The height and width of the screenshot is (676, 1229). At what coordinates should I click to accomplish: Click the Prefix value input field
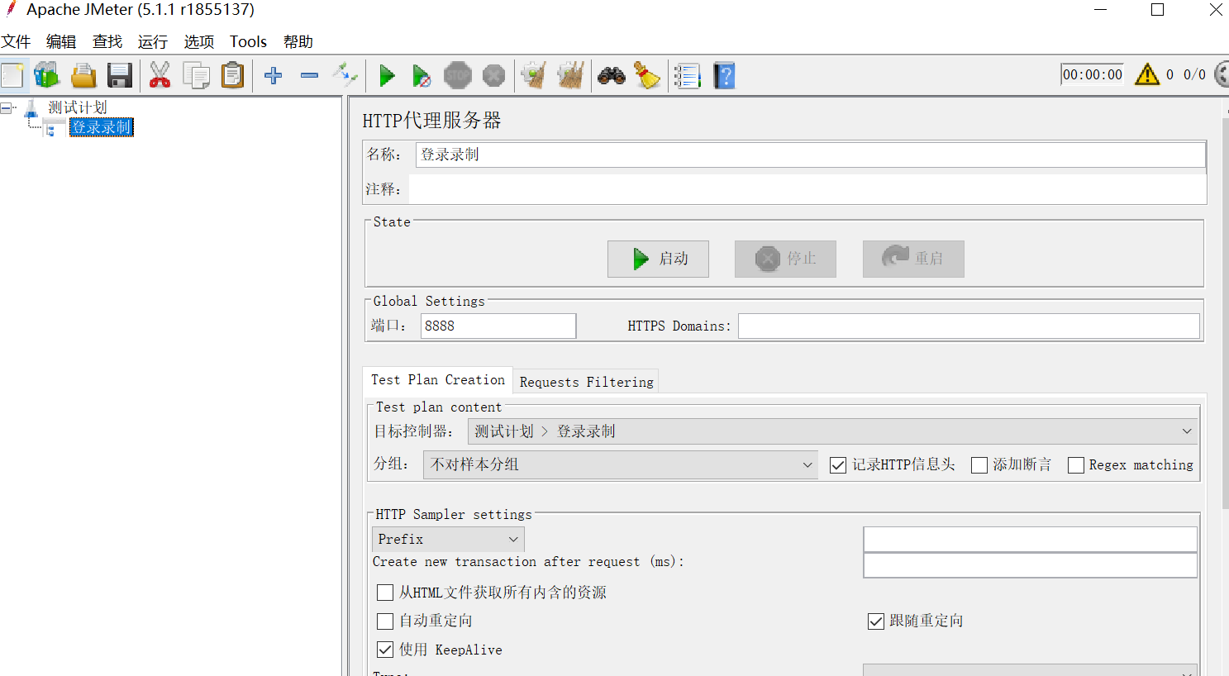coord(1031,540)
